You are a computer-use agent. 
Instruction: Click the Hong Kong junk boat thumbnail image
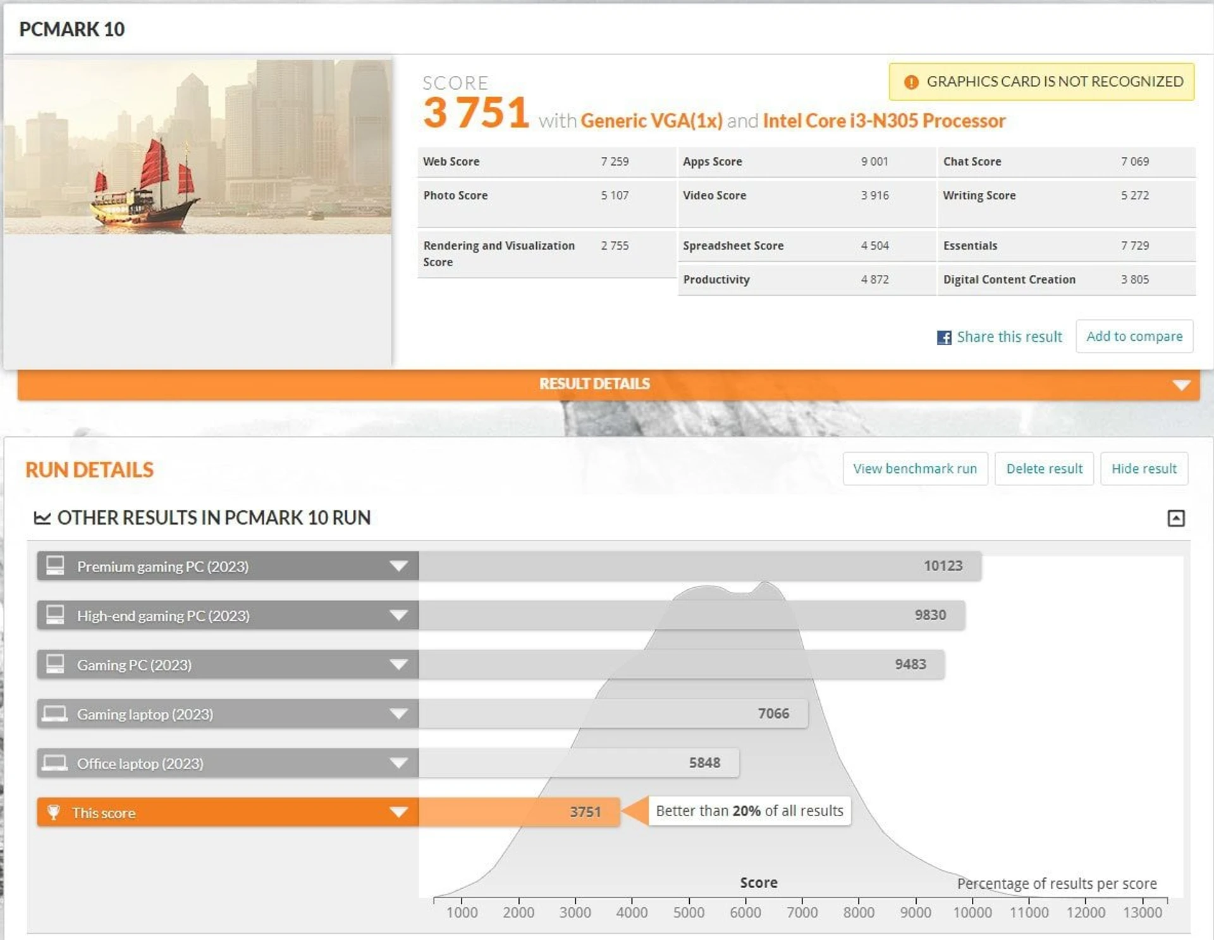pyautogui.click(x=197, y=147)
